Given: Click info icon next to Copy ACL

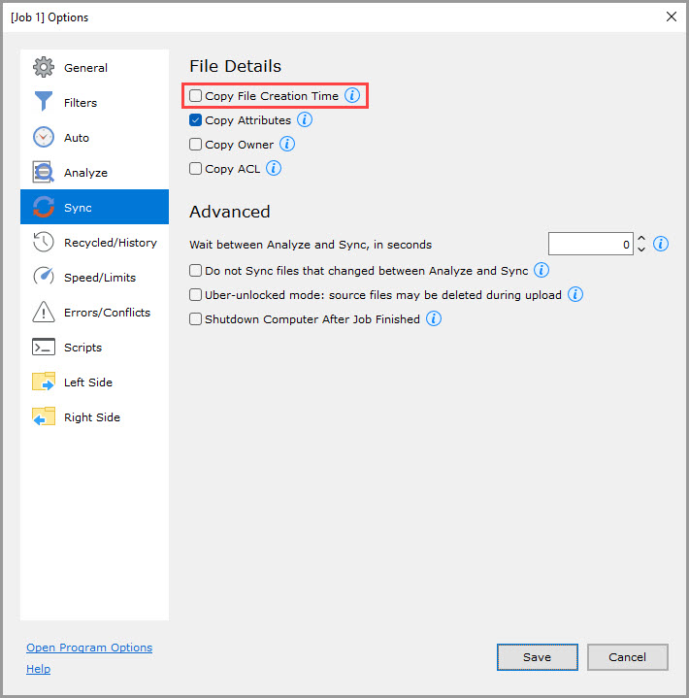Looking at the screenshot, I should pyautogui.click(x=274, y=168).
